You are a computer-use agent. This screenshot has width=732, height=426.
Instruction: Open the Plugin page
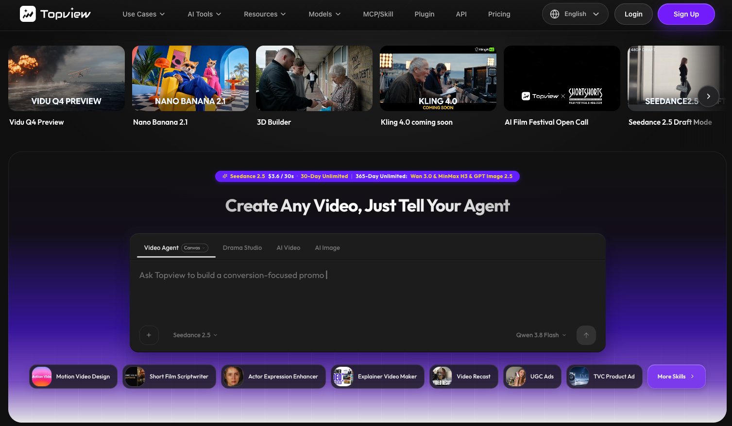click(x=425, y=14)
